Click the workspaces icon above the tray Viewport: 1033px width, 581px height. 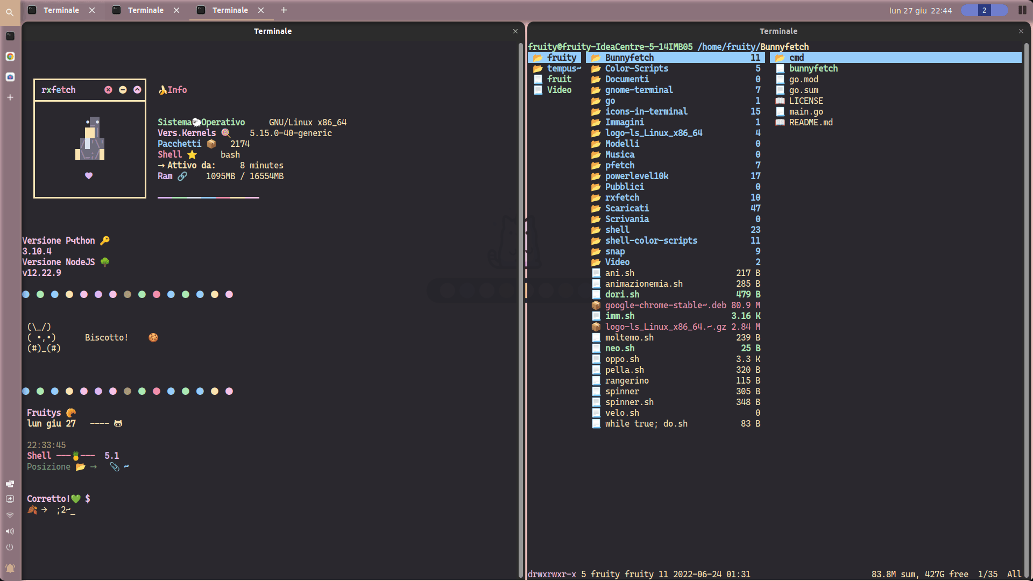point(10,484)
